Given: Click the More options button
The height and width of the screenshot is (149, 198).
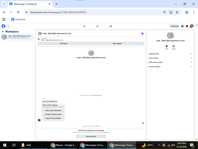Looking at the screenshot, I should tap(117, 43).
